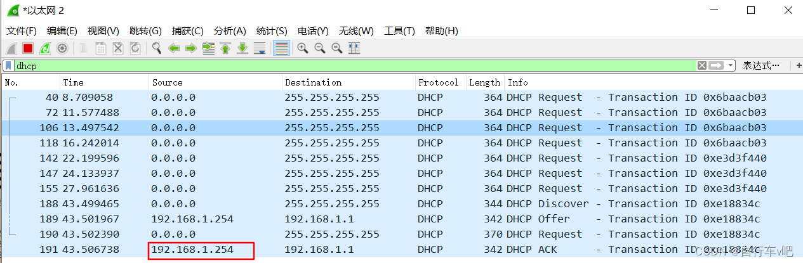
Task: Zoom out on packet text
Action: tap(320, 48)
